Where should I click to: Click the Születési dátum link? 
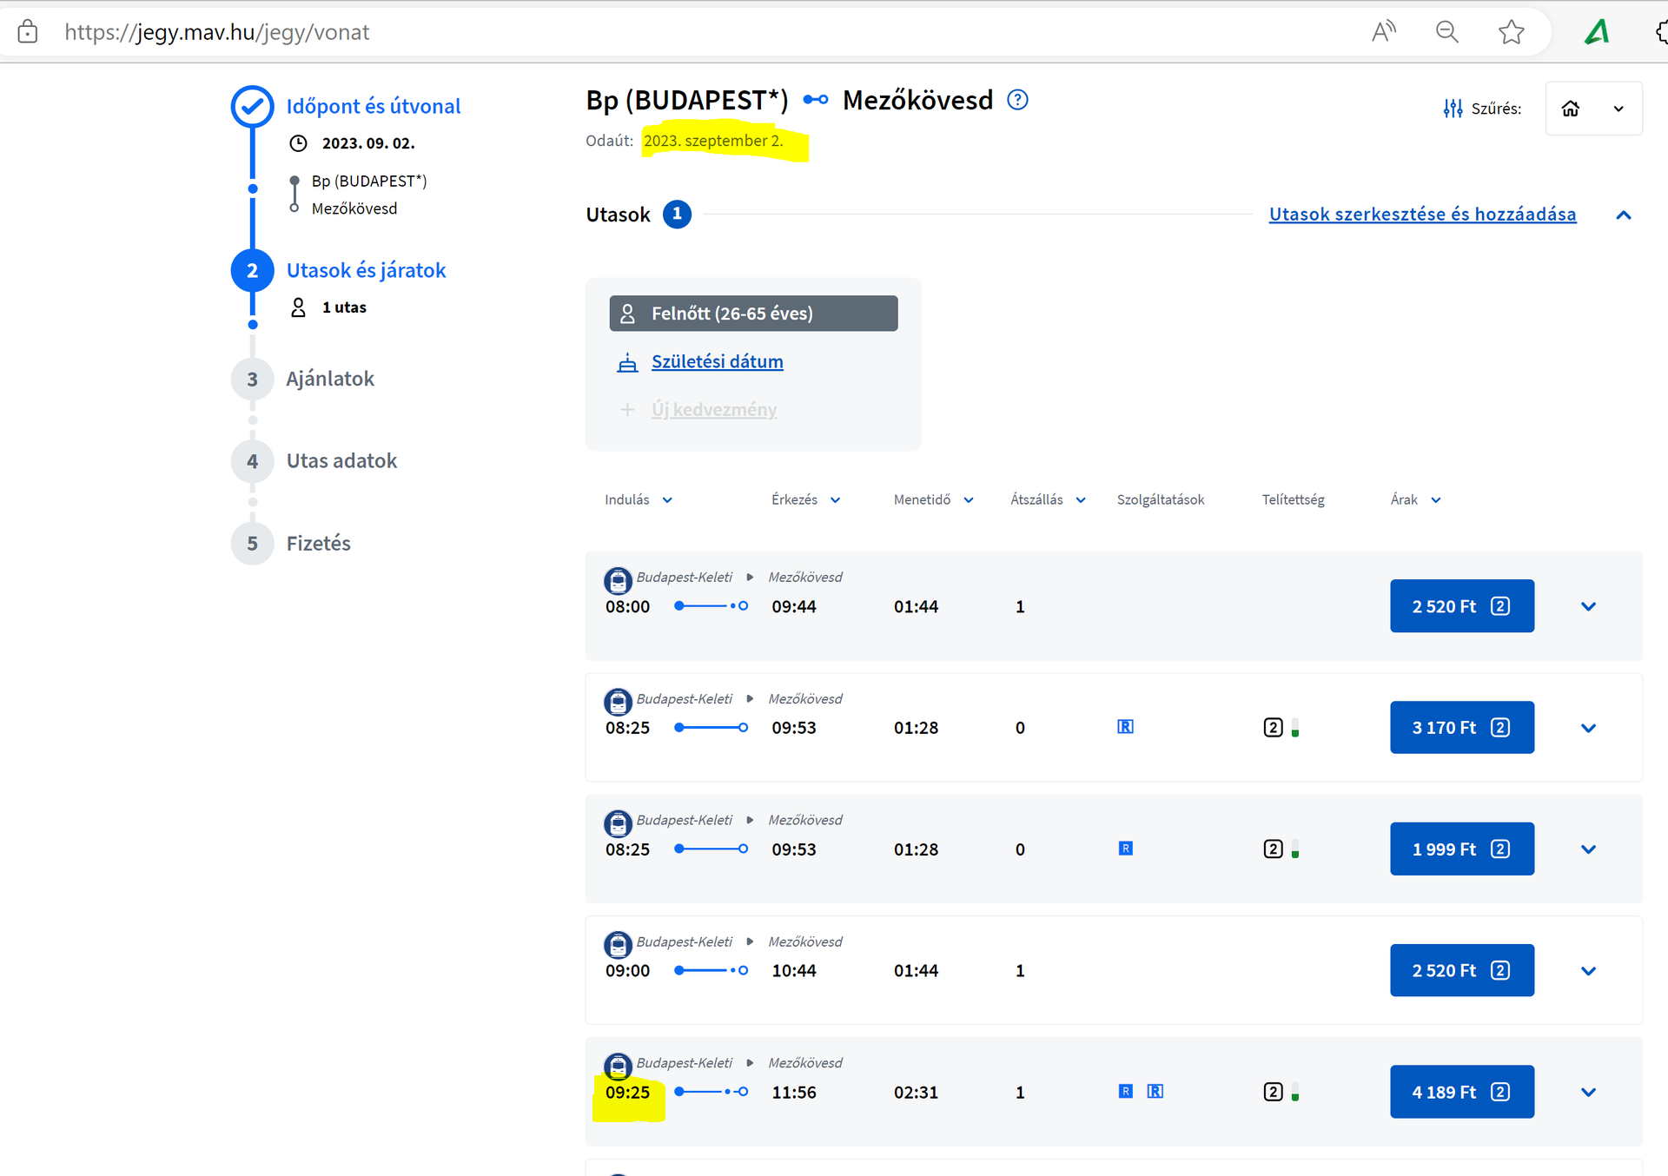tap(717, 361)
